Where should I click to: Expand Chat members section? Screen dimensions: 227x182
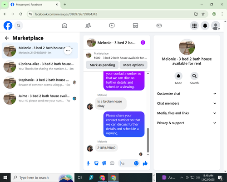tap(187, 103)
